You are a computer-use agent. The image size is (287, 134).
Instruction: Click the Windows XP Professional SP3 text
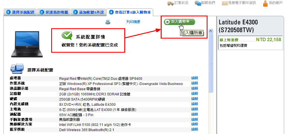click(121, 84)
